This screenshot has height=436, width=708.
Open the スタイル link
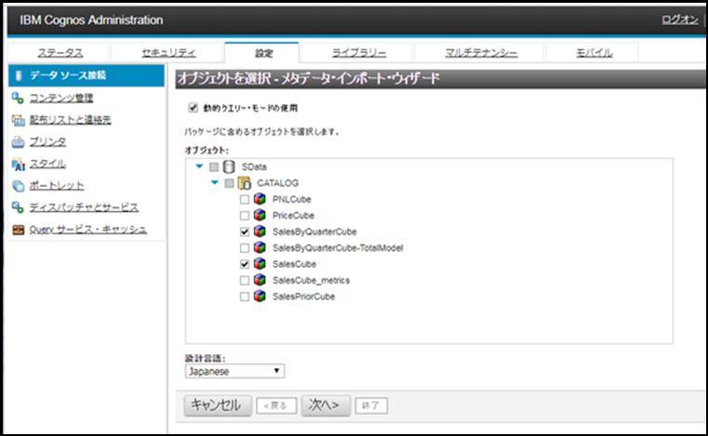[x=47, y=165]
